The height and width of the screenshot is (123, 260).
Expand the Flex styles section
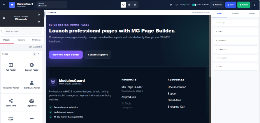(236, 32)
